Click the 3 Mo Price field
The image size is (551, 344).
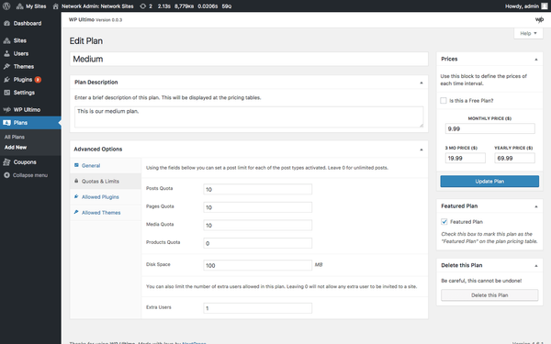(465, 158)
